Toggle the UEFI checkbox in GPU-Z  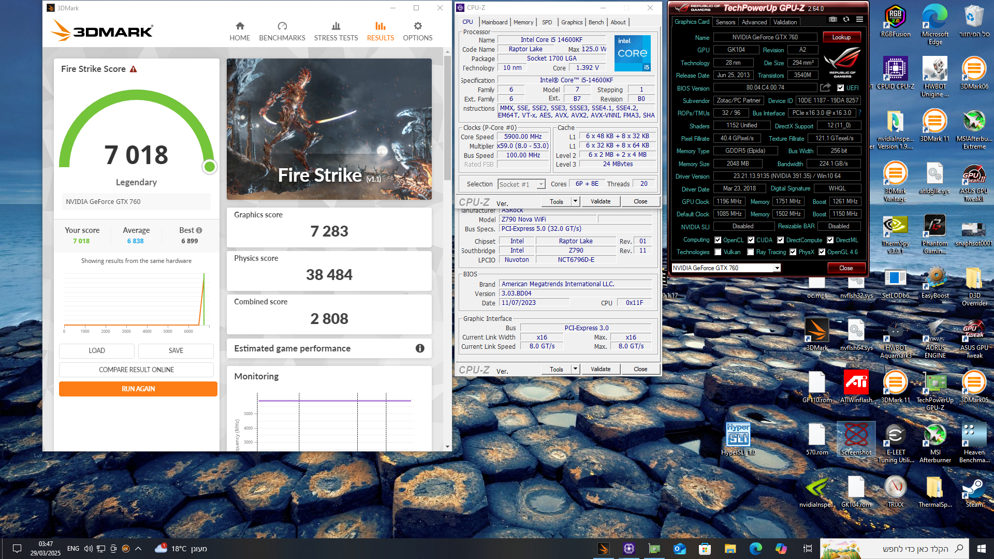[841, 88]
